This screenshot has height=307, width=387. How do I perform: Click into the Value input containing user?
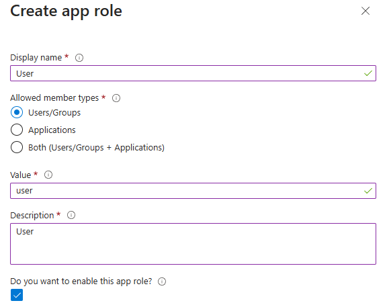click(193, 191)
